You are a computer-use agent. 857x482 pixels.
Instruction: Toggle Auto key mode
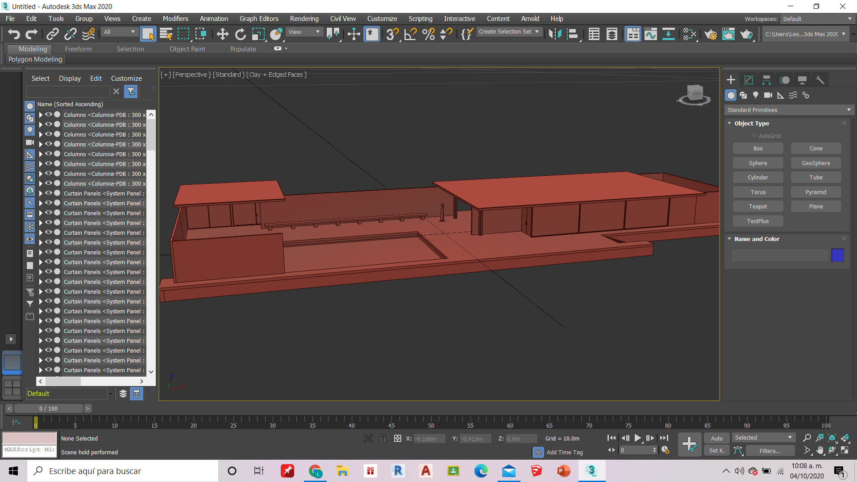[717, 438]
